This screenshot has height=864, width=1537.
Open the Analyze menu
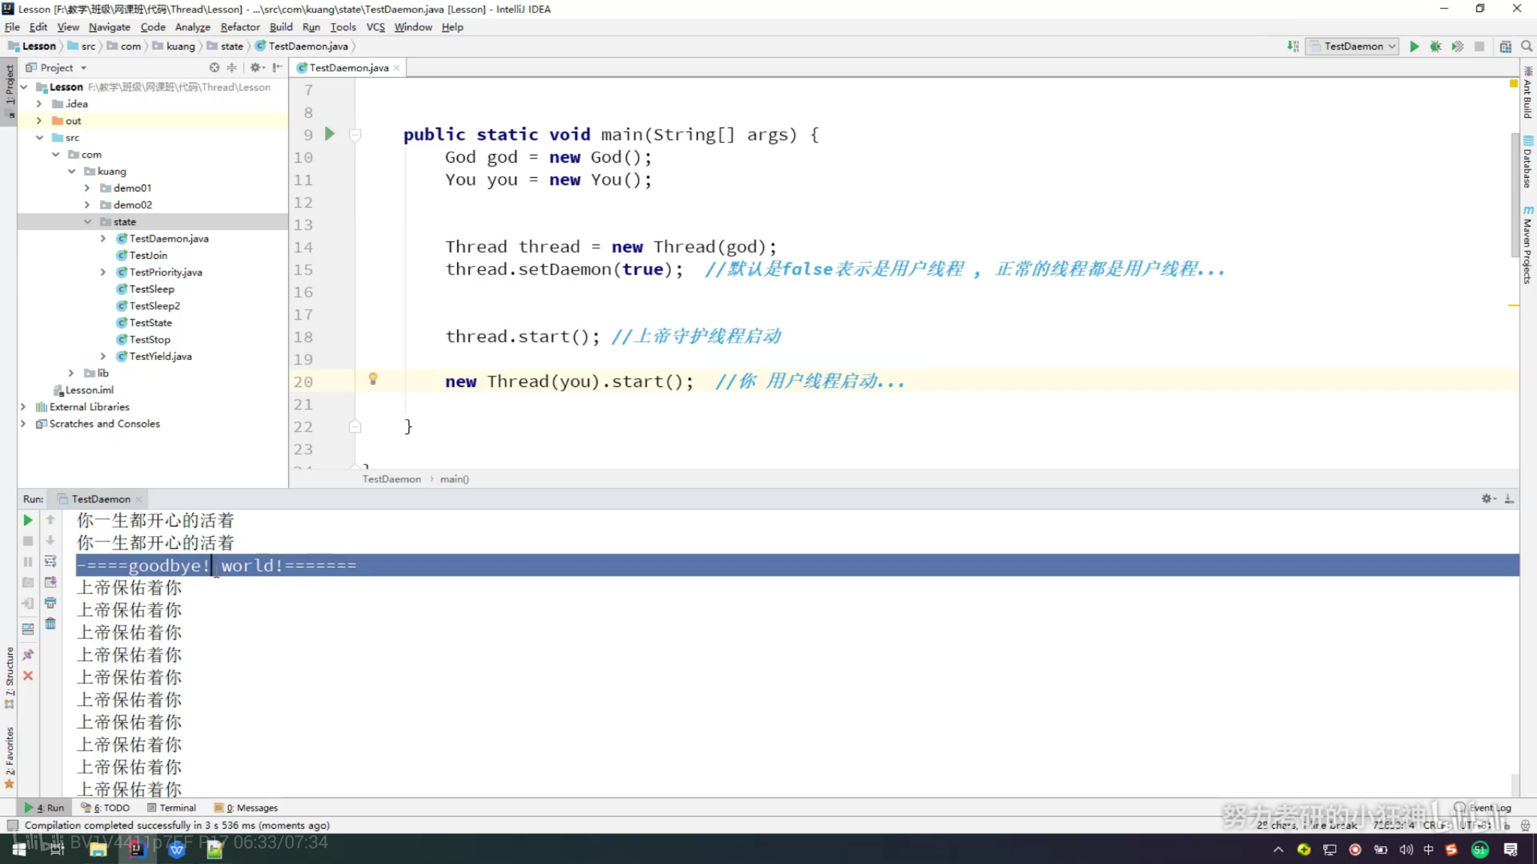coord(192,27)
